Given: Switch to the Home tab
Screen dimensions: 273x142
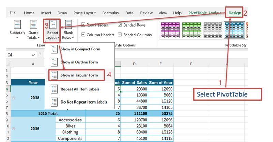Looking at the screenshot, I should (x=29, y=13).
